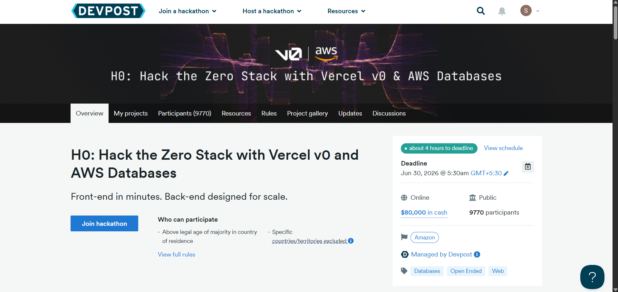Click the v0 and AWS banner logo

tap(306, 54)
